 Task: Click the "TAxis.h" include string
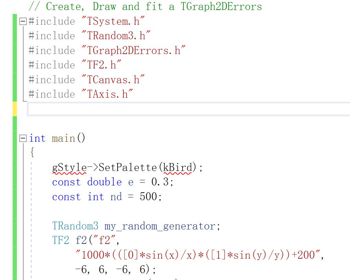click(x=107, y=94)
